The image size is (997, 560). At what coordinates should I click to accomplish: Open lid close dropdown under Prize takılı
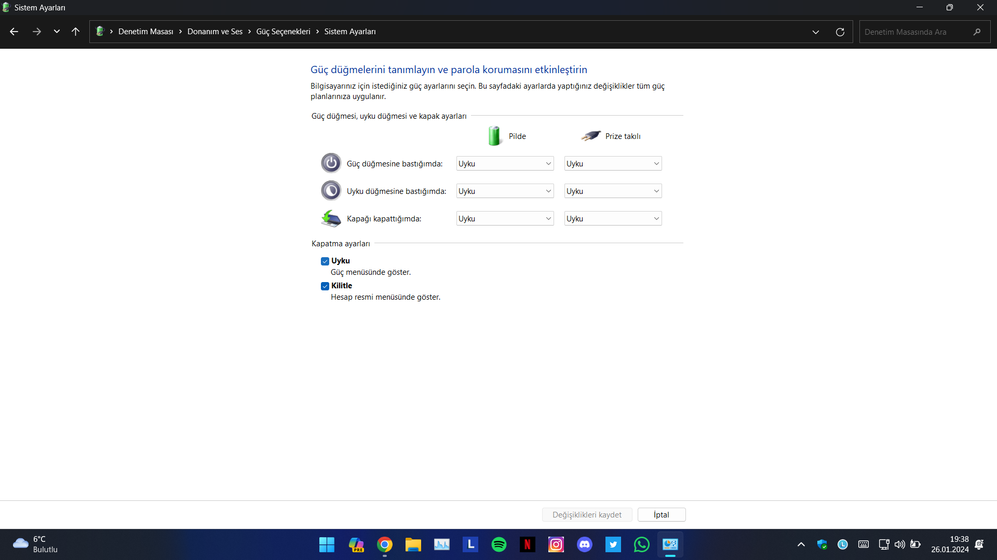(613, 219)
